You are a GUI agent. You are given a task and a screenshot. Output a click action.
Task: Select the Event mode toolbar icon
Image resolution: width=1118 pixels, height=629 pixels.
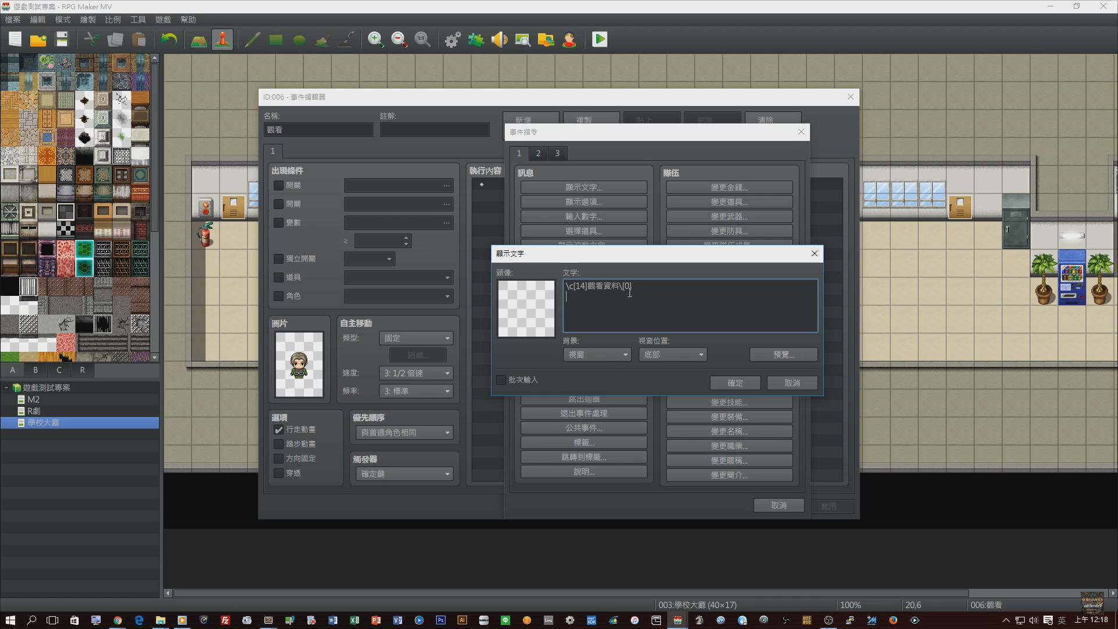click(x=222, y=40)
